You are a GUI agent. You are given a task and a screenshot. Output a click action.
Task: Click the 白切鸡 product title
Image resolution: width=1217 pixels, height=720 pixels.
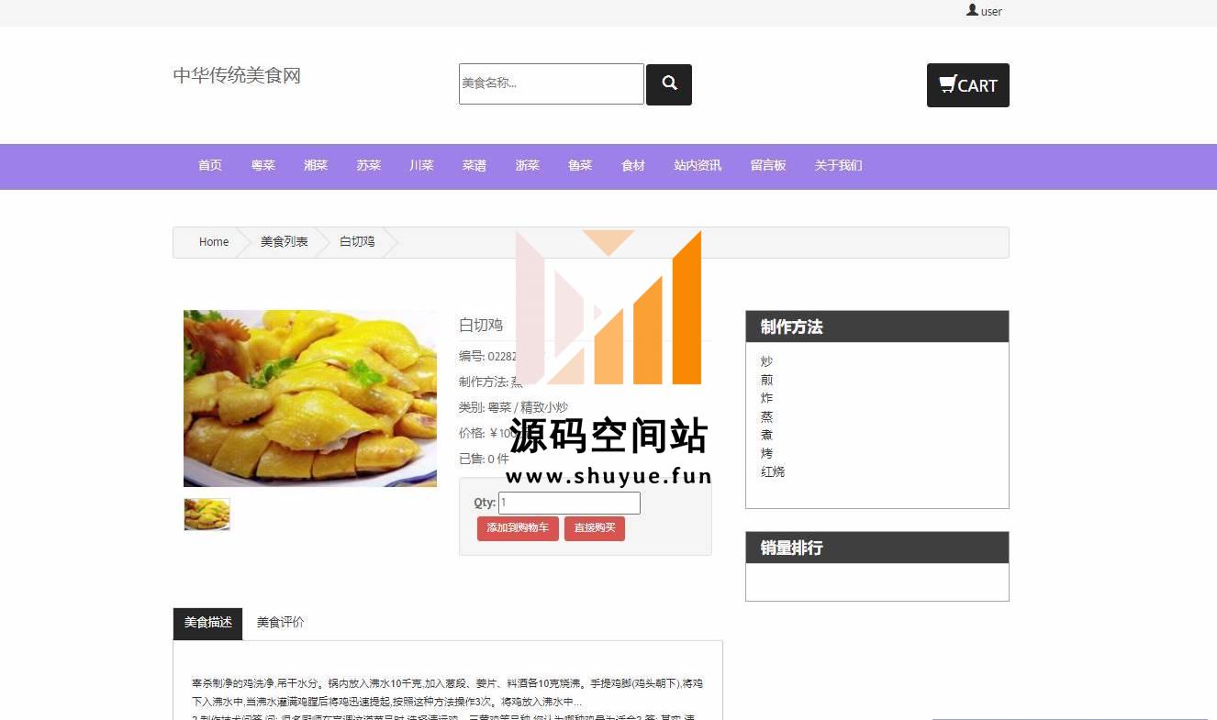coord(481,325)
